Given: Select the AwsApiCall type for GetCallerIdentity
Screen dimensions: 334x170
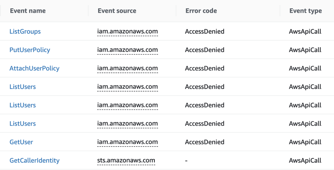Looking at the screenshot, I should (x=305, y=160).
